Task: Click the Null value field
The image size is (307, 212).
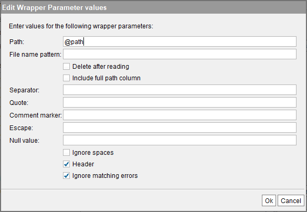Action: point(179,140)
